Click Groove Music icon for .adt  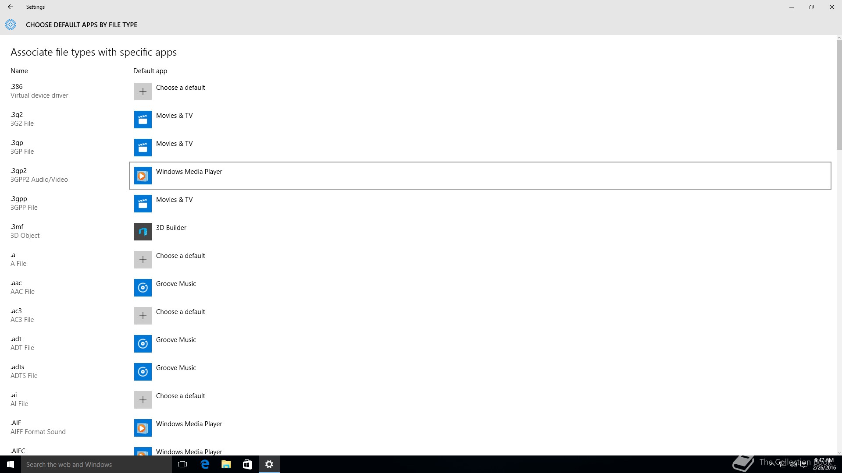143,344
